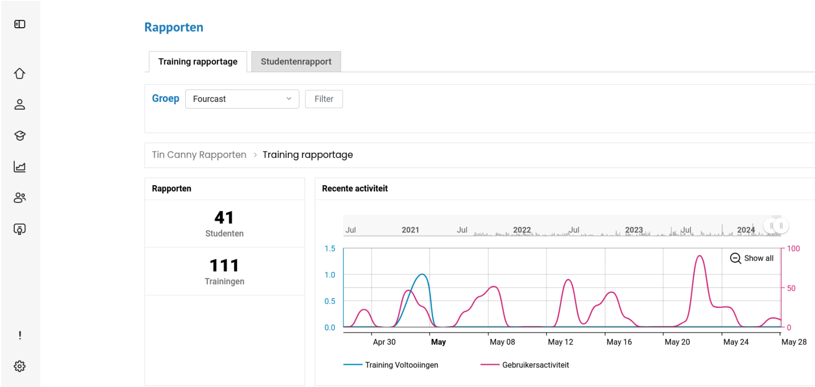Screen dimensions: 815x387
Task: Click the exclamation mark alert icon
Action: [20, 335]
